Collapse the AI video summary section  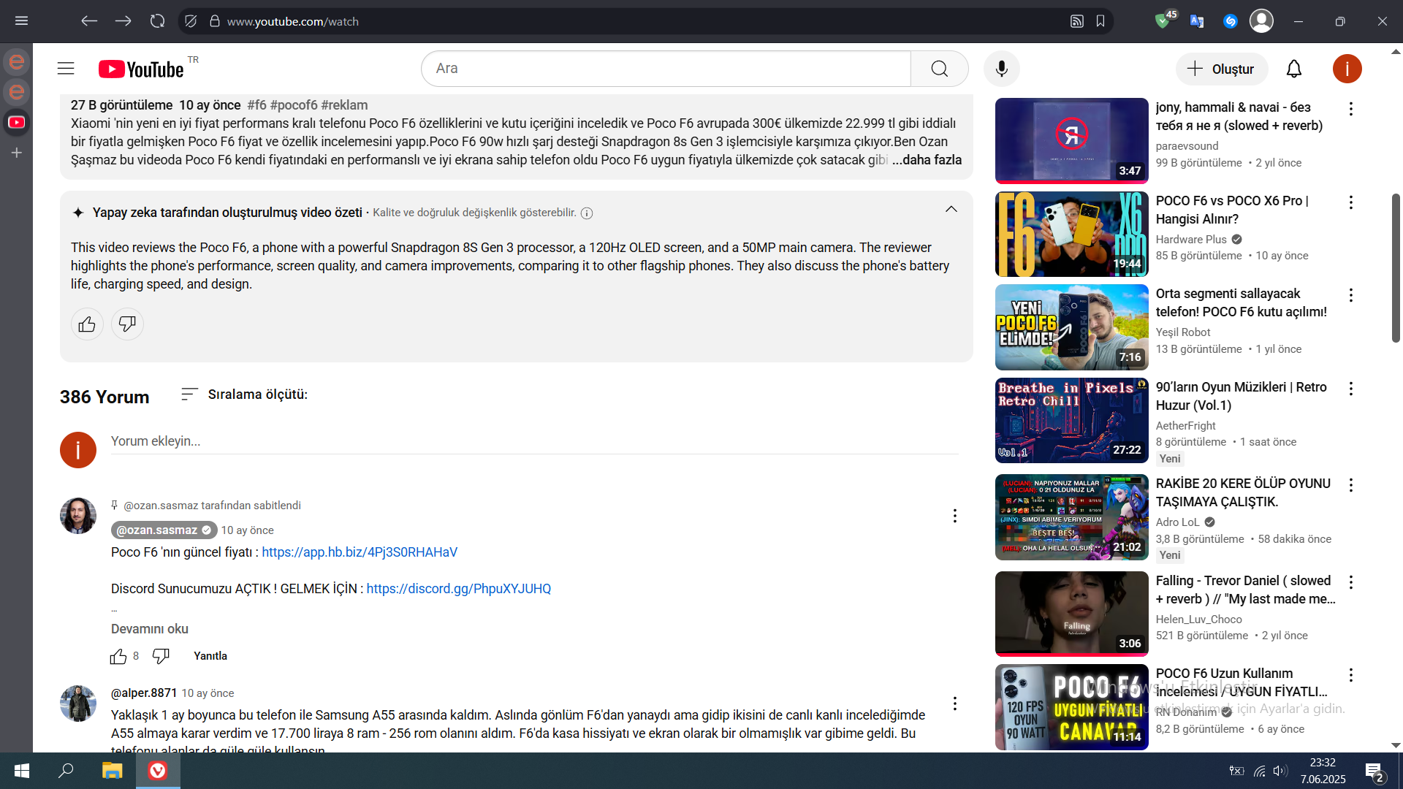[x=951, y=210]
